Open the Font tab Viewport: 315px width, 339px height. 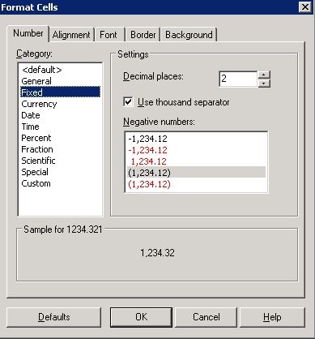109,35
